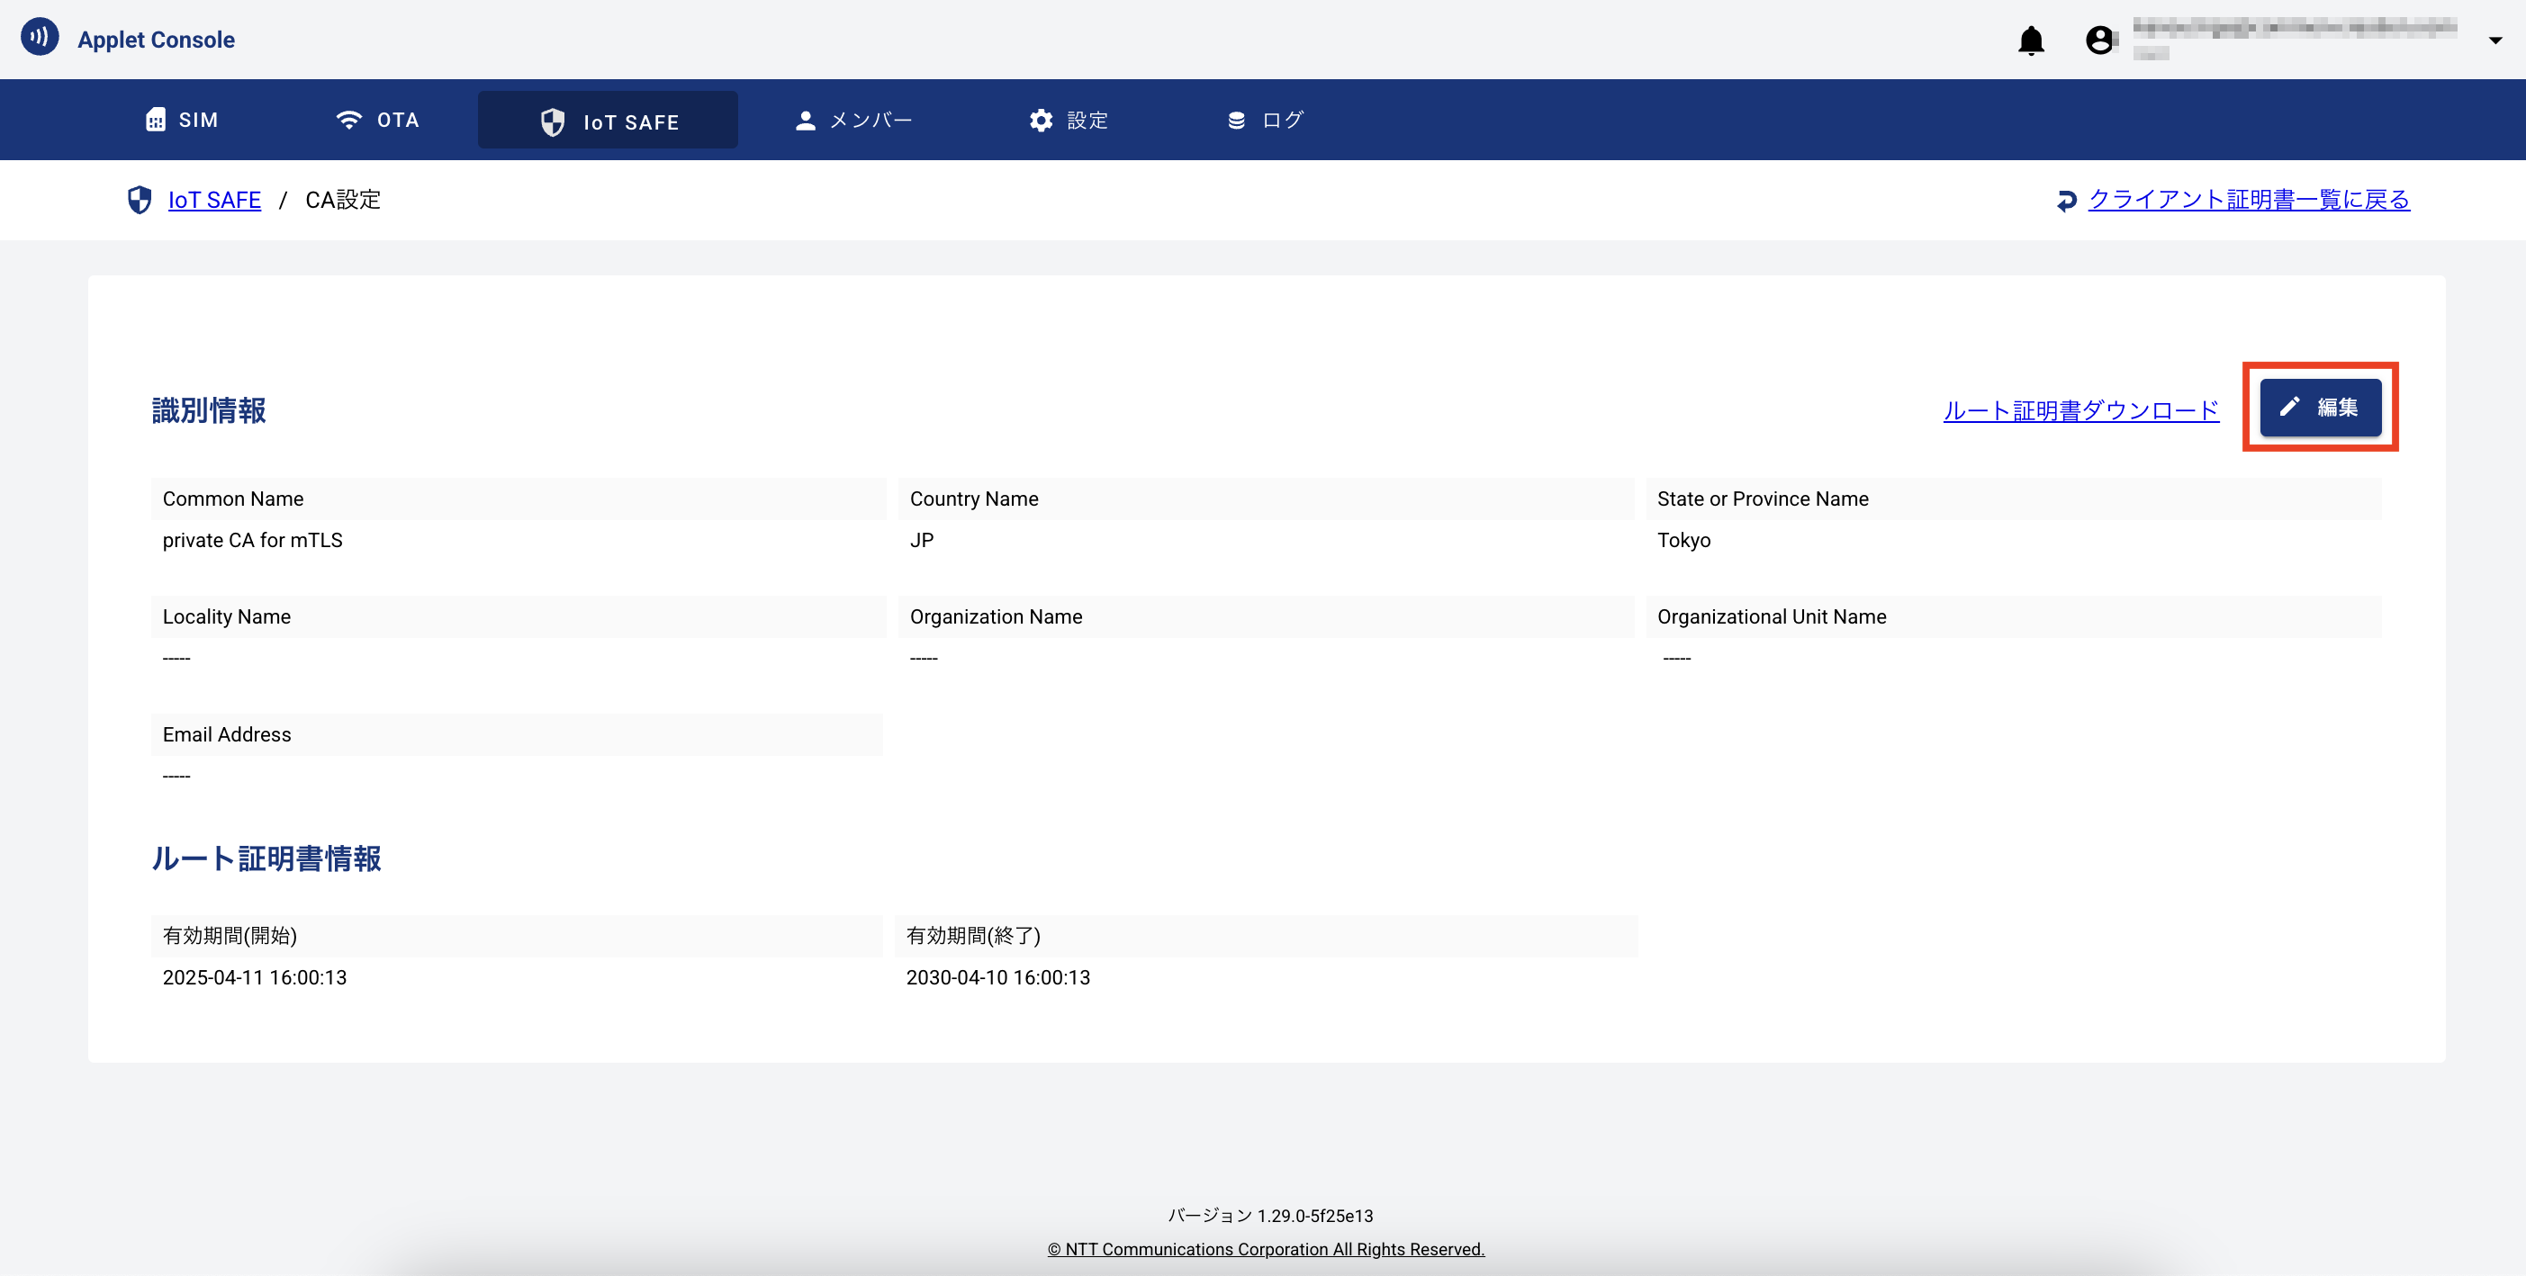Click the 'Tokyo' state value

coord(1683,540)
